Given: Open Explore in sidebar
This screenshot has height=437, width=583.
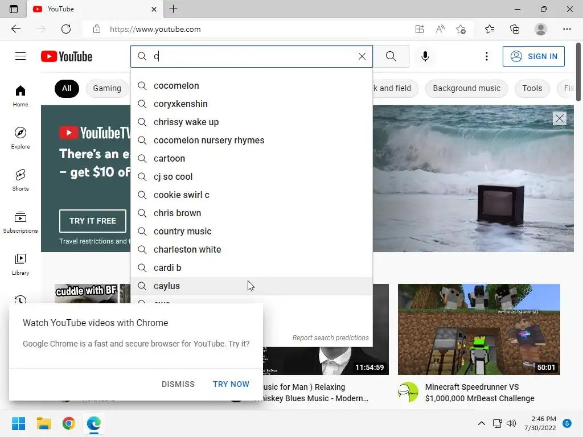Looking at the screenshot, I should (20, 138).
